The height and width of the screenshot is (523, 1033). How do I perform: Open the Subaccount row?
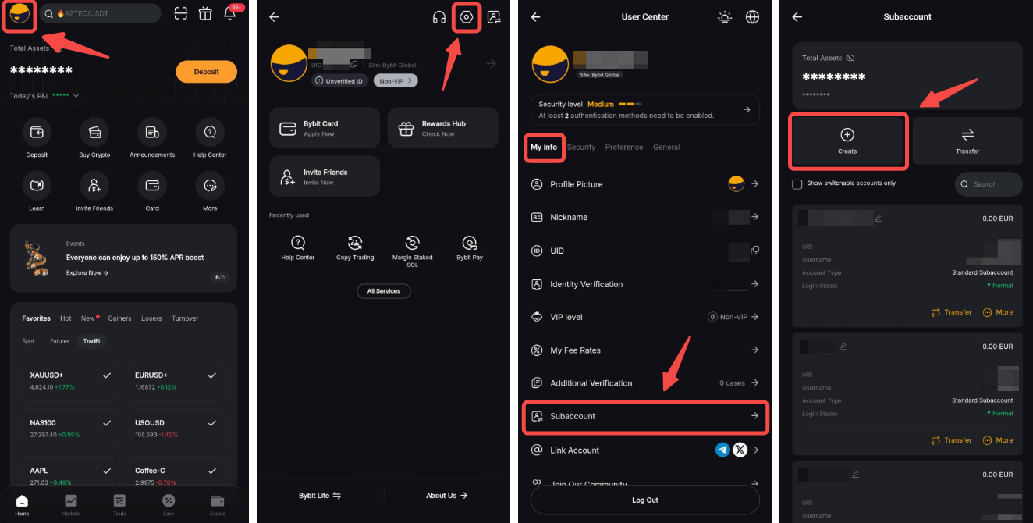pos(644,417)
